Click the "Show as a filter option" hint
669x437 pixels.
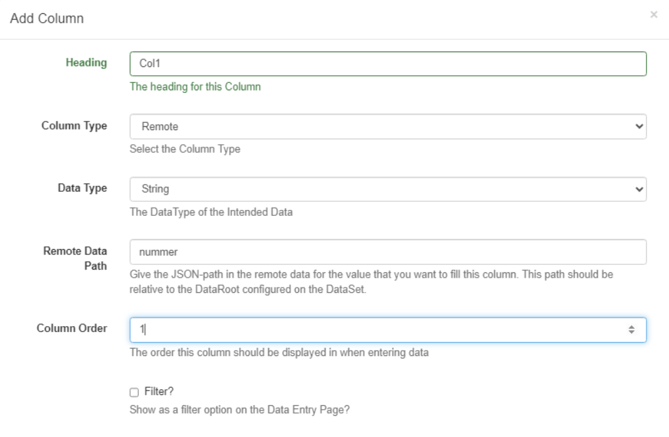click(239, 408)
